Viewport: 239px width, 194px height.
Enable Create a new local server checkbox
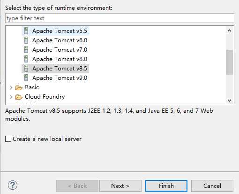coord(8,139)
